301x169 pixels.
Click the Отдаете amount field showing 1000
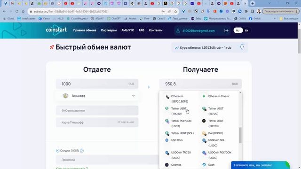click(97, 84)
